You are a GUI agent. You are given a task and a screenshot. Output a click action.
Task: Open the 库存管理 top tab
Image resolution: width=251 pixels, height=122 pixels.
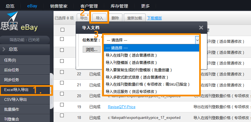pyautogui.click(x=119, y=6)
